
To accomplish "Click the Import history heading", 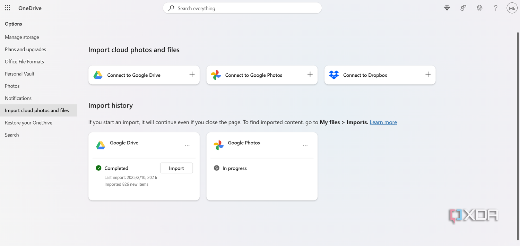I will [111, 105].
